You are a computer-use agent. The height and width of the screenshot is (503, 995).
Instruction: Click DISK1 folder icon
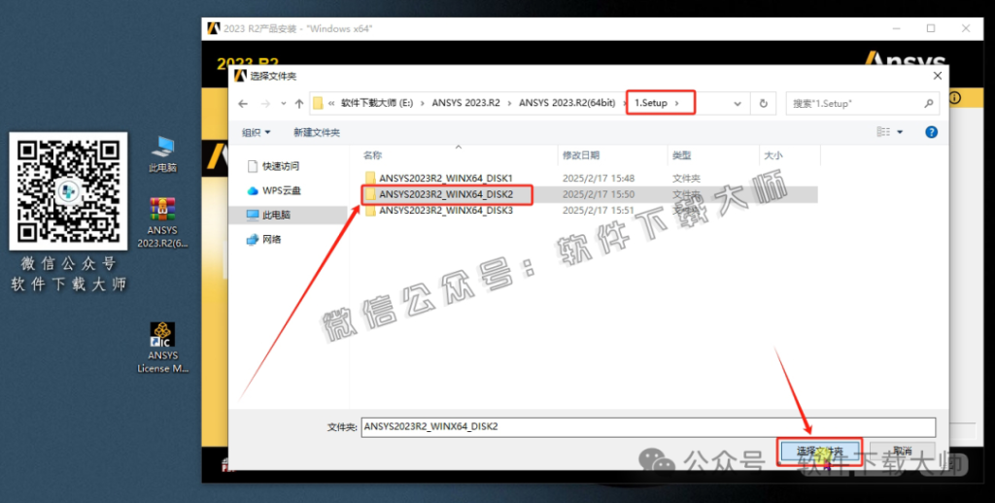[370, 179]
